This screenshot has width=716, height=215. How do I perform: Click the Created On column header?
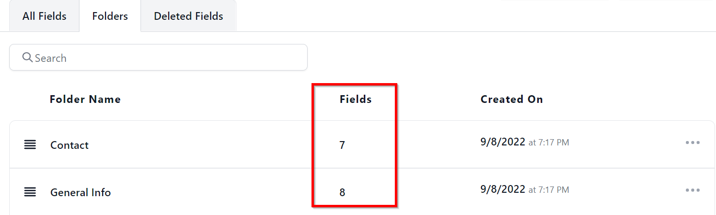point(512,100)
